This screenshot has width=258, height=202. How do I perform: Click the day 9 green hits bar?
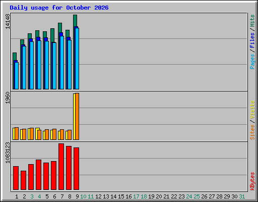click(75, 21)
